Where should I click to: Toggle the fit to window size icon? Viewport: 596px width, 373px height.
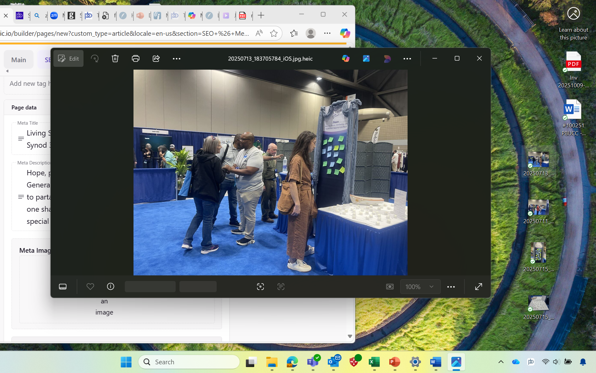(390, 287)
